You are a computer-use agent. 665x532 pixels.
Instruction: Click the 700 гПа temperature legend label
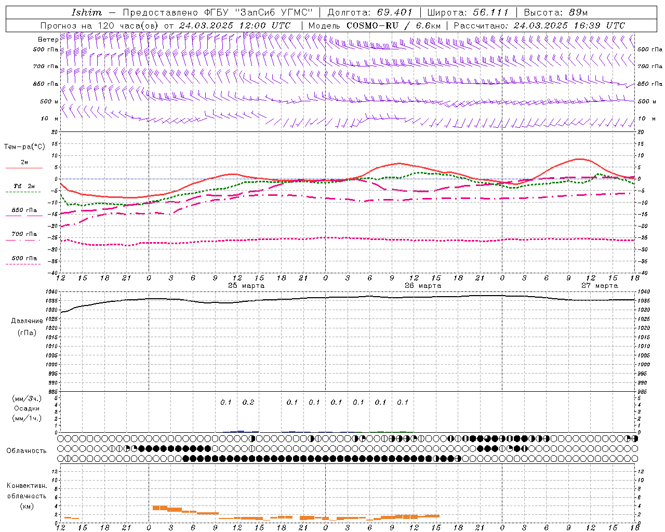pyautogui.click(x=24, y=234)
